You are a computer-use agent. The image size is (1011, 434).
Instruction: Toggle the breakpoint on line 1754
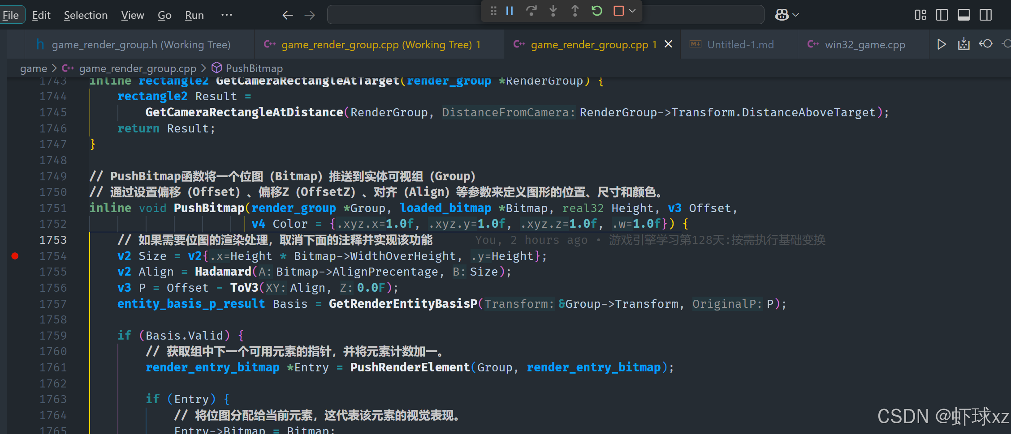pyautogui.click(x=15, y=256)
